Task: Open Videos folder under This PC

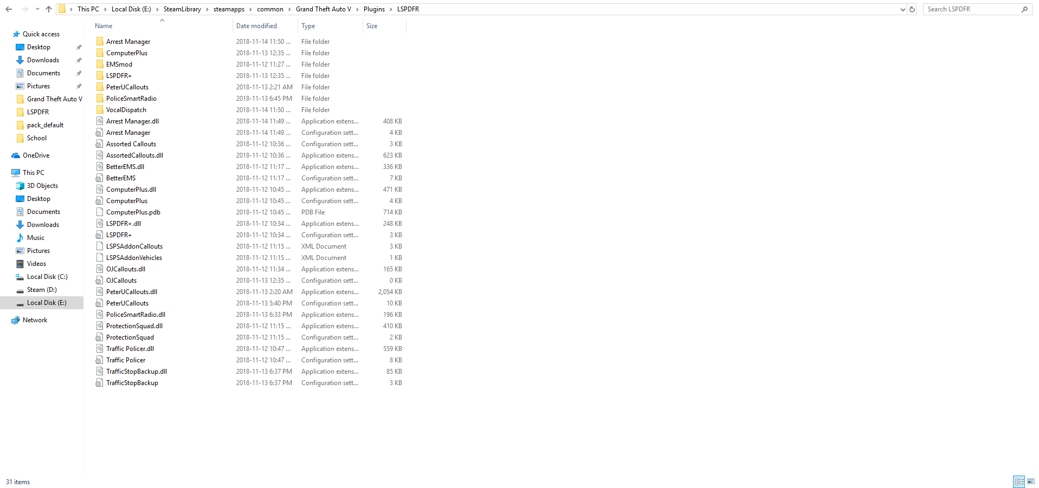Action: [x=36, y=264]
